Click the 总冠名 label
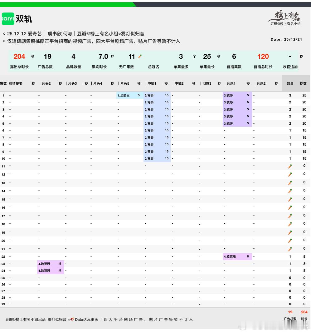This screenshot has height=333, width=311. pyautogui.click(x=153, y=67)
